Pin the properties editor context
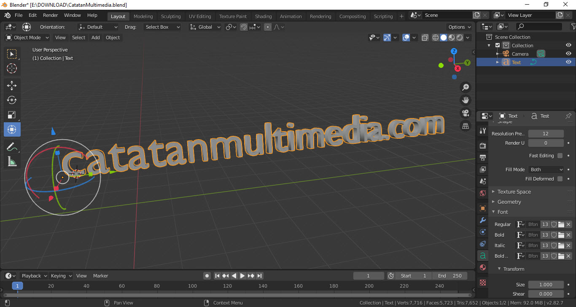Viewport: 576px width, 307px height. (x=568, y=116)
